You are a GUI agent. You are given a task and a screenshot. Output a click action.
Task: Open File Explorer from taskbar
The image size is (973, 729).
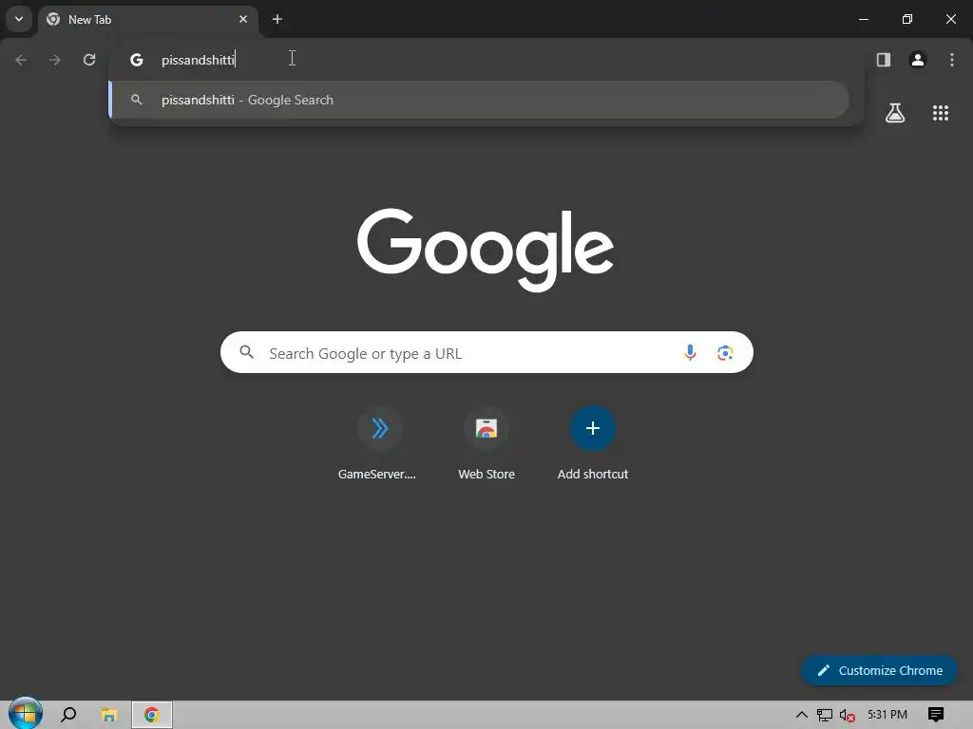click(108, 715)
